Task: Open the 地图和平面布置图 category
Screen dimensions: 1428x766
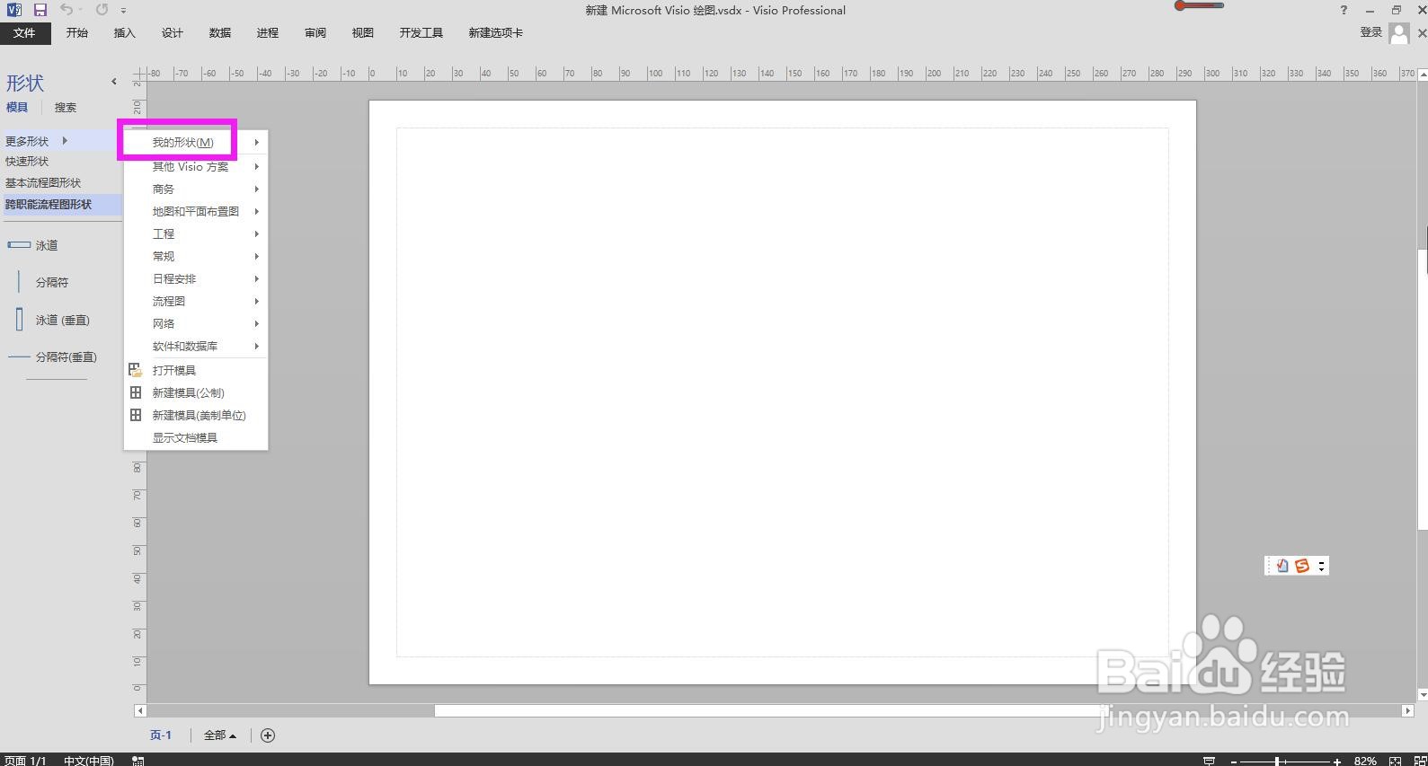Action: 196,212
